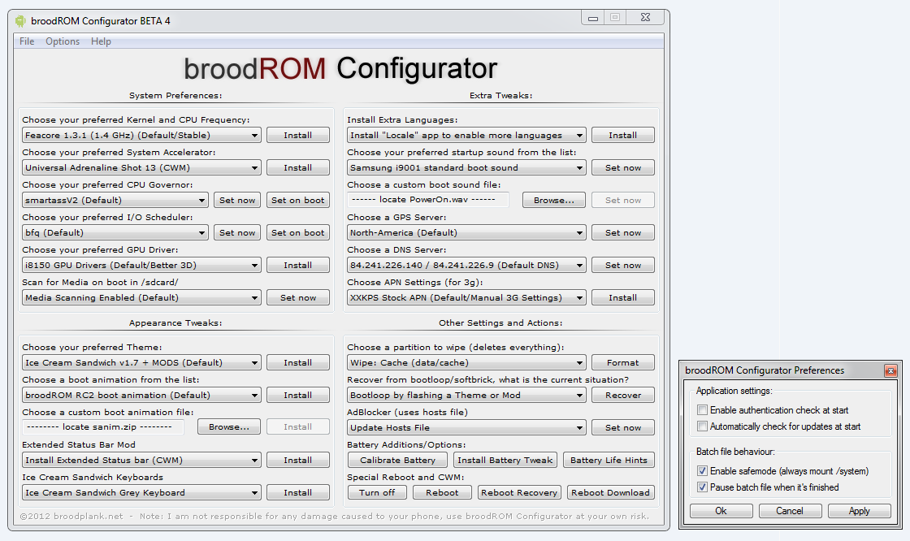Click Set on boot for CPU Governor
Image resolution: width=910 pixels, height=541 pixels.
(x=297, y=201)
